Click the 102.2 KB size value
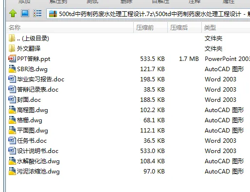 click(152, 110)
